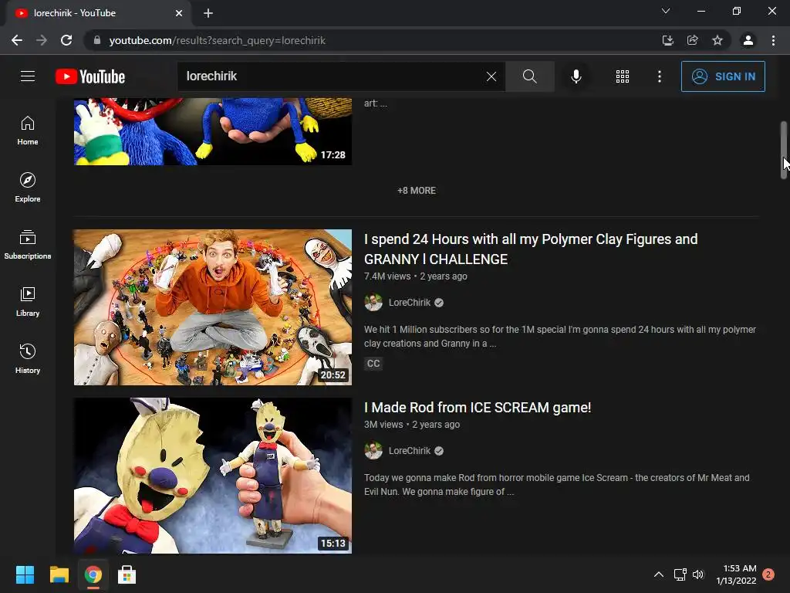Click the '7.4M views • 2 years ago' text
The width and height of the screenshot is (790, 593).
click(x=416, y=276)
